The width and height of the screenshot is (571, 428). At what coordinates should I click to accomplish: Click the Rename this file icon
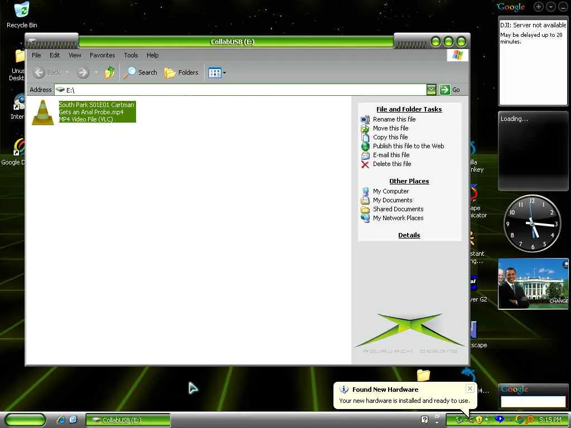[x=365, y=119]
